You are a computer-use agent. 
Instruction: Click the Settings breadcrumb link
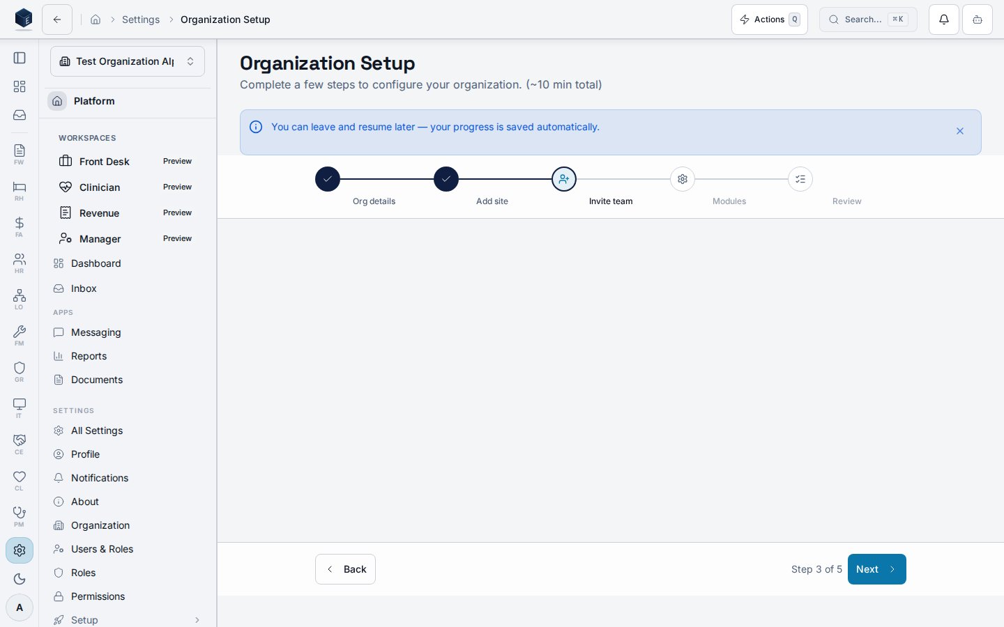click(x=141, y=20)
